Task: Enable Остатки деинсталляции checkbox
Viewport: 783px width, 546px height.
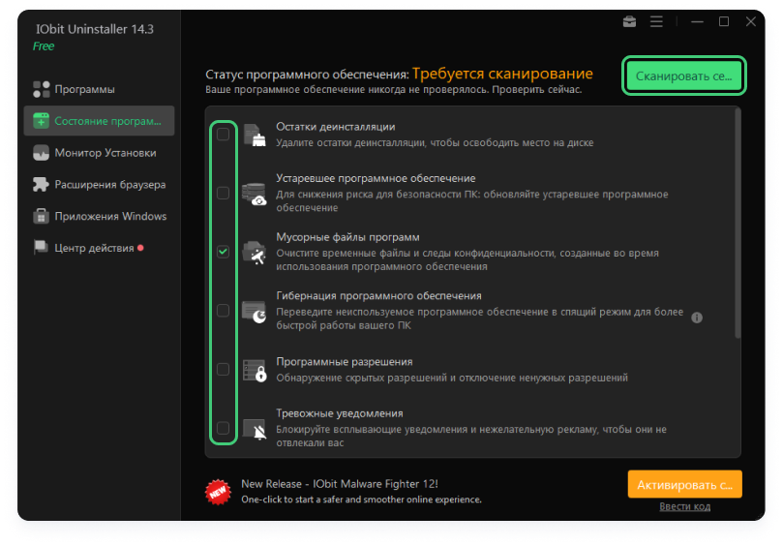Action: 224,135
